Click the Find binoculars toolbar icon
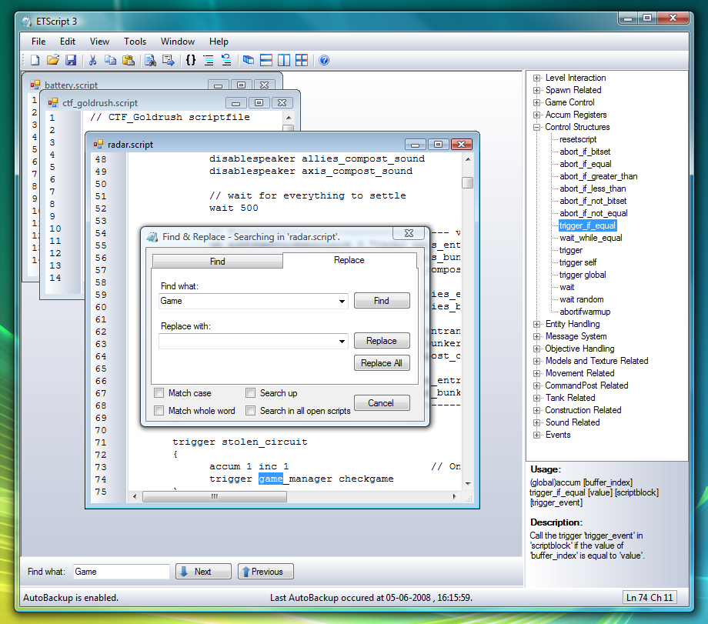708x624 pixels. (150, 60)
